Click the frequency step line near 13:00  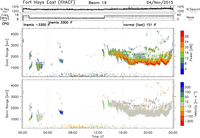104,17
